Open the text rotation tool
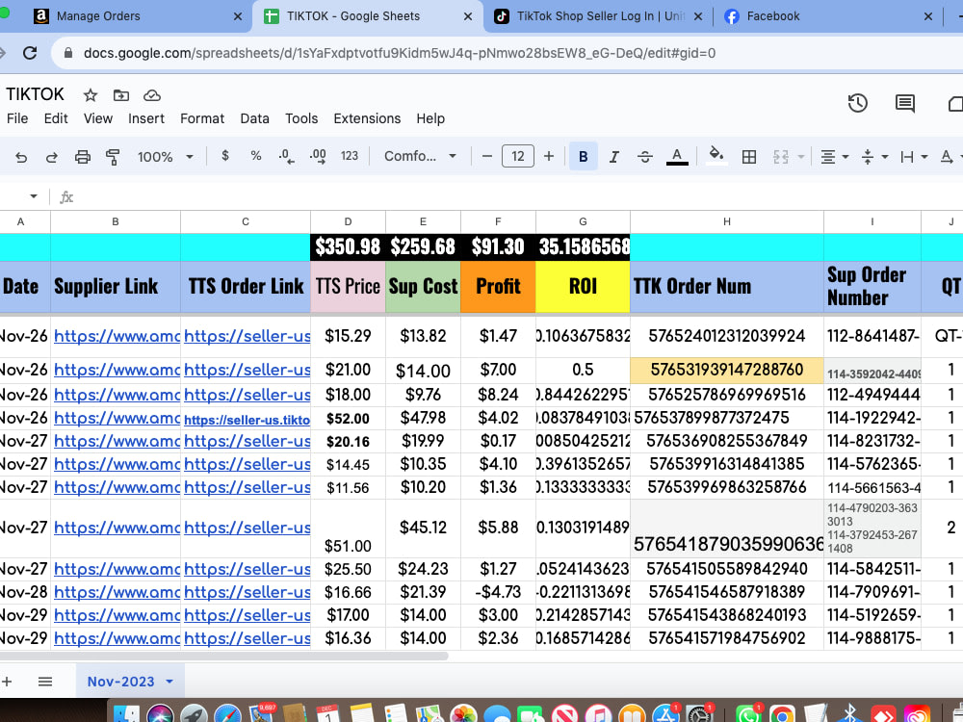This screenshot has width=963, height=722. [947, 157]
